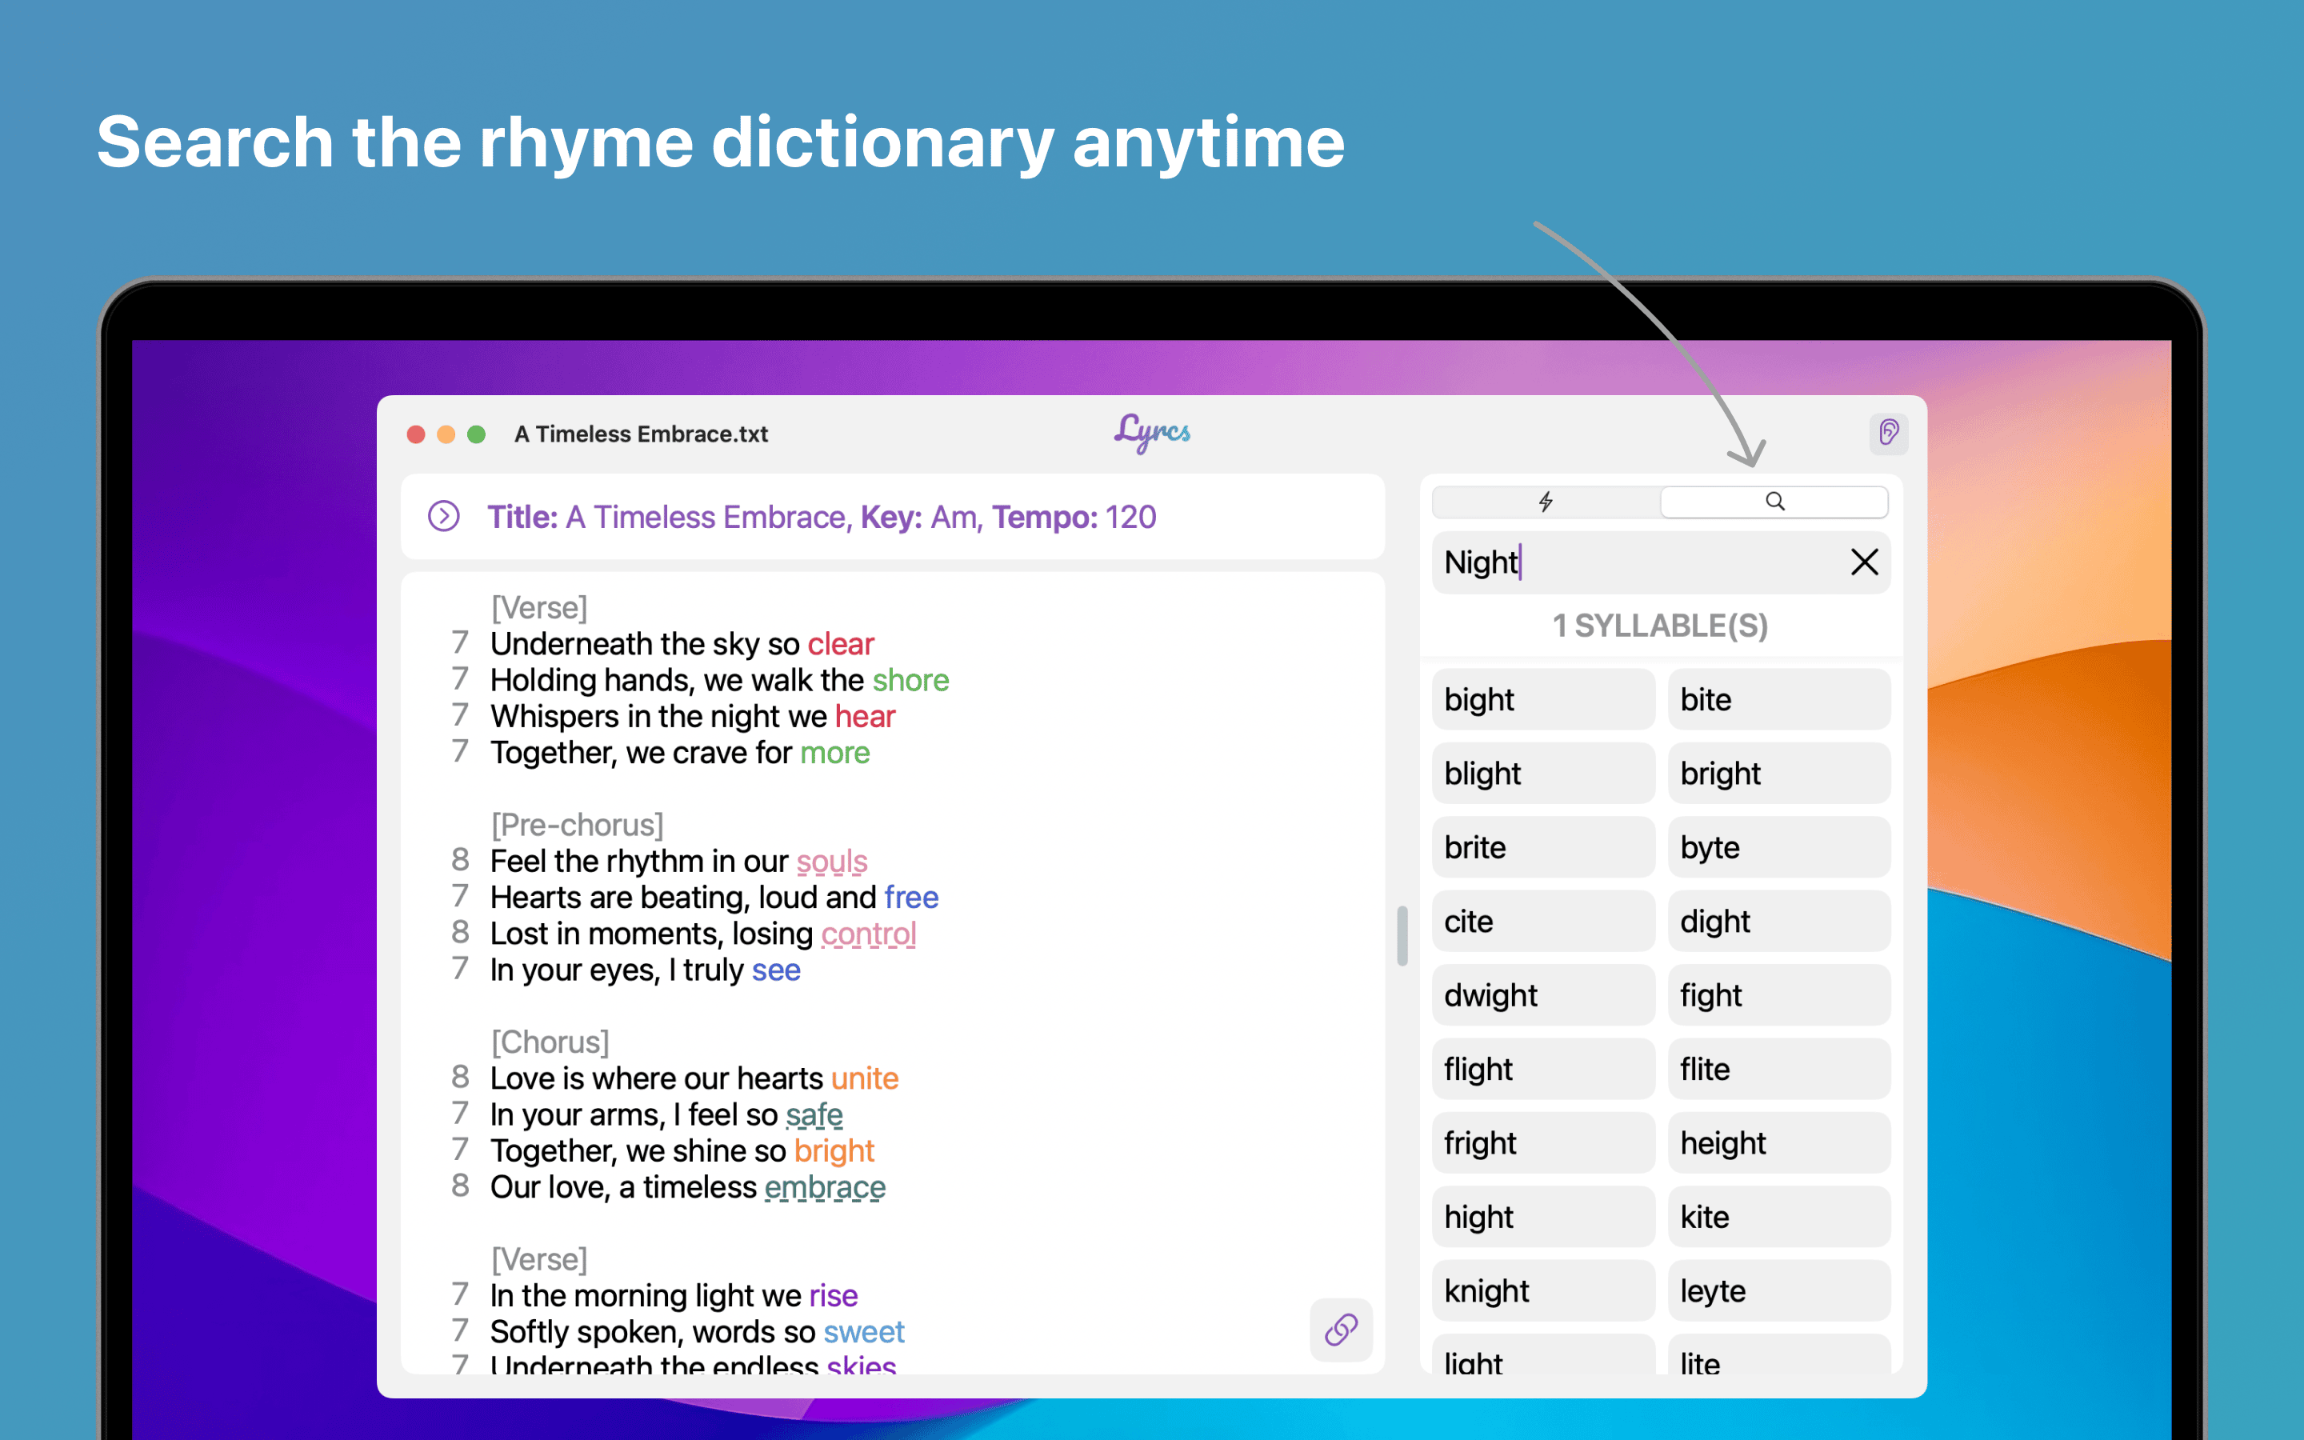Click the red word hear
This screenshot has width=2304, height=1440.
[x=865, y=716]
